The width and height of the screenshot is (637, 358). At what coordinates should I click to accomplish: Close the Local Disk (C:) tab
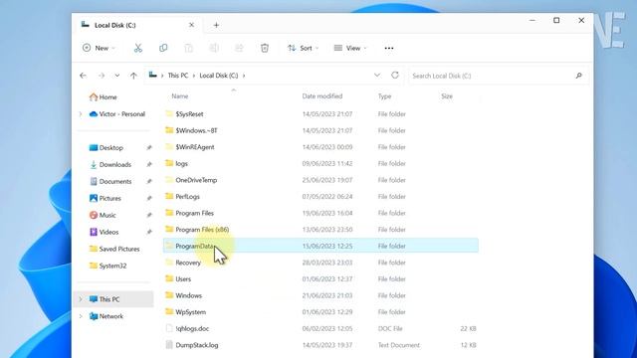pyautogui.click(x=191, y=25)
